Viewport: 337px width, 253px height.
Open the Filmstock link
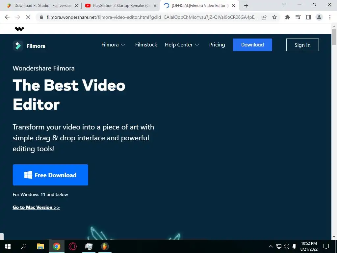(x=146, y=45)
